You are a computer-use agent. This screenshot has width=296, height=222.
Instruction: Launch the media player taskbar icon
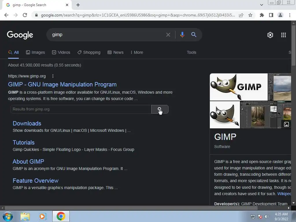point(43,216)
